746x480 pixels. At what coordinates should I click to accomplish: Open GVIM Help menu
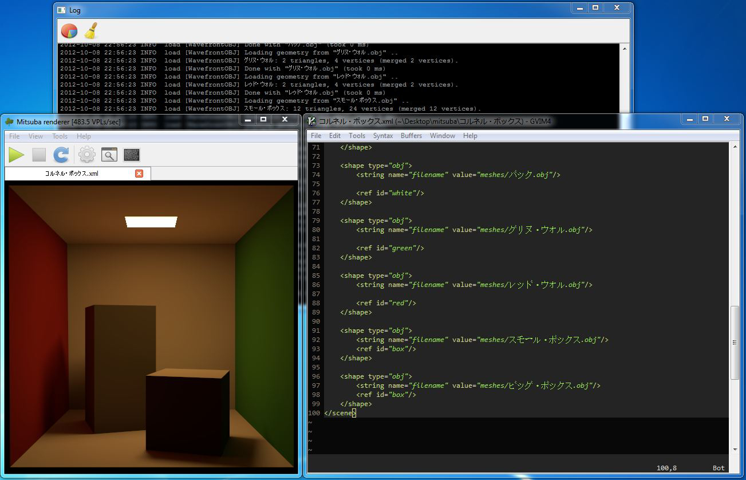point(470,136)
